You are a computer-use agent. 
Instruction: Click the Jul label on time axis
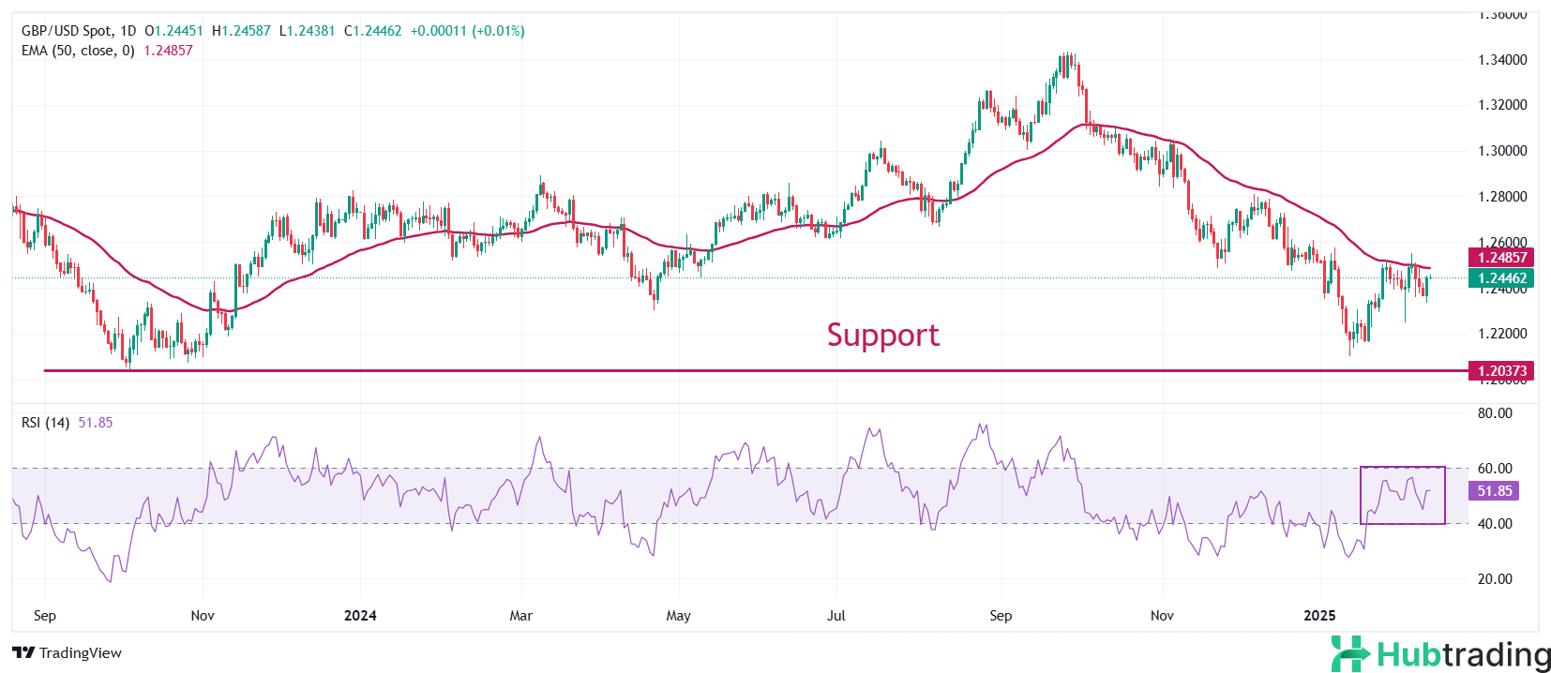coord(836,616)
